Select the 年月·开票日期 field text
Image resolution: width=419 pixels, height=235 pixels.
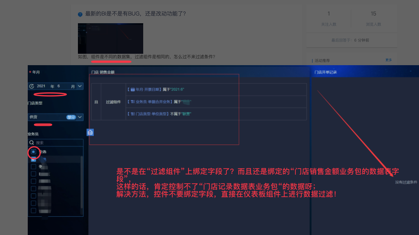(x=148, y=90)
